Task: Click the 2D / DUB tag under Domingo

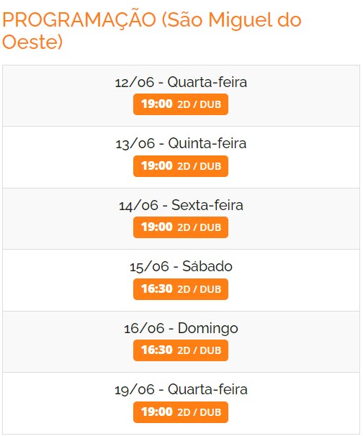Action: pyautogui.click(x=200, y=350)
